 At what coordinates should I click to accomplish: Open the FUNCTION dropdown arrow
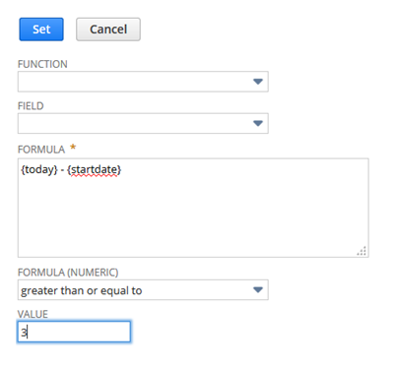click(x=258, y=82)
